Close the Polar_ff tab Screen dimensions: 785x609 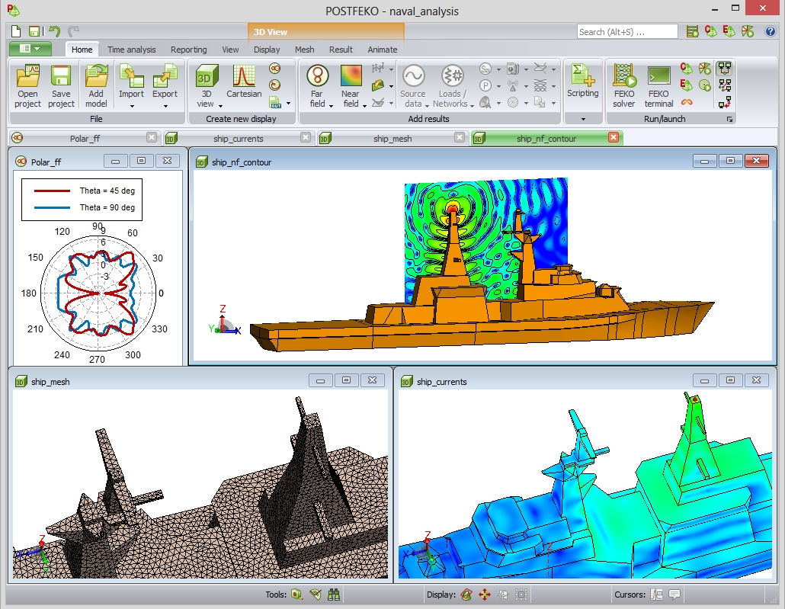[x=152, y=137]
